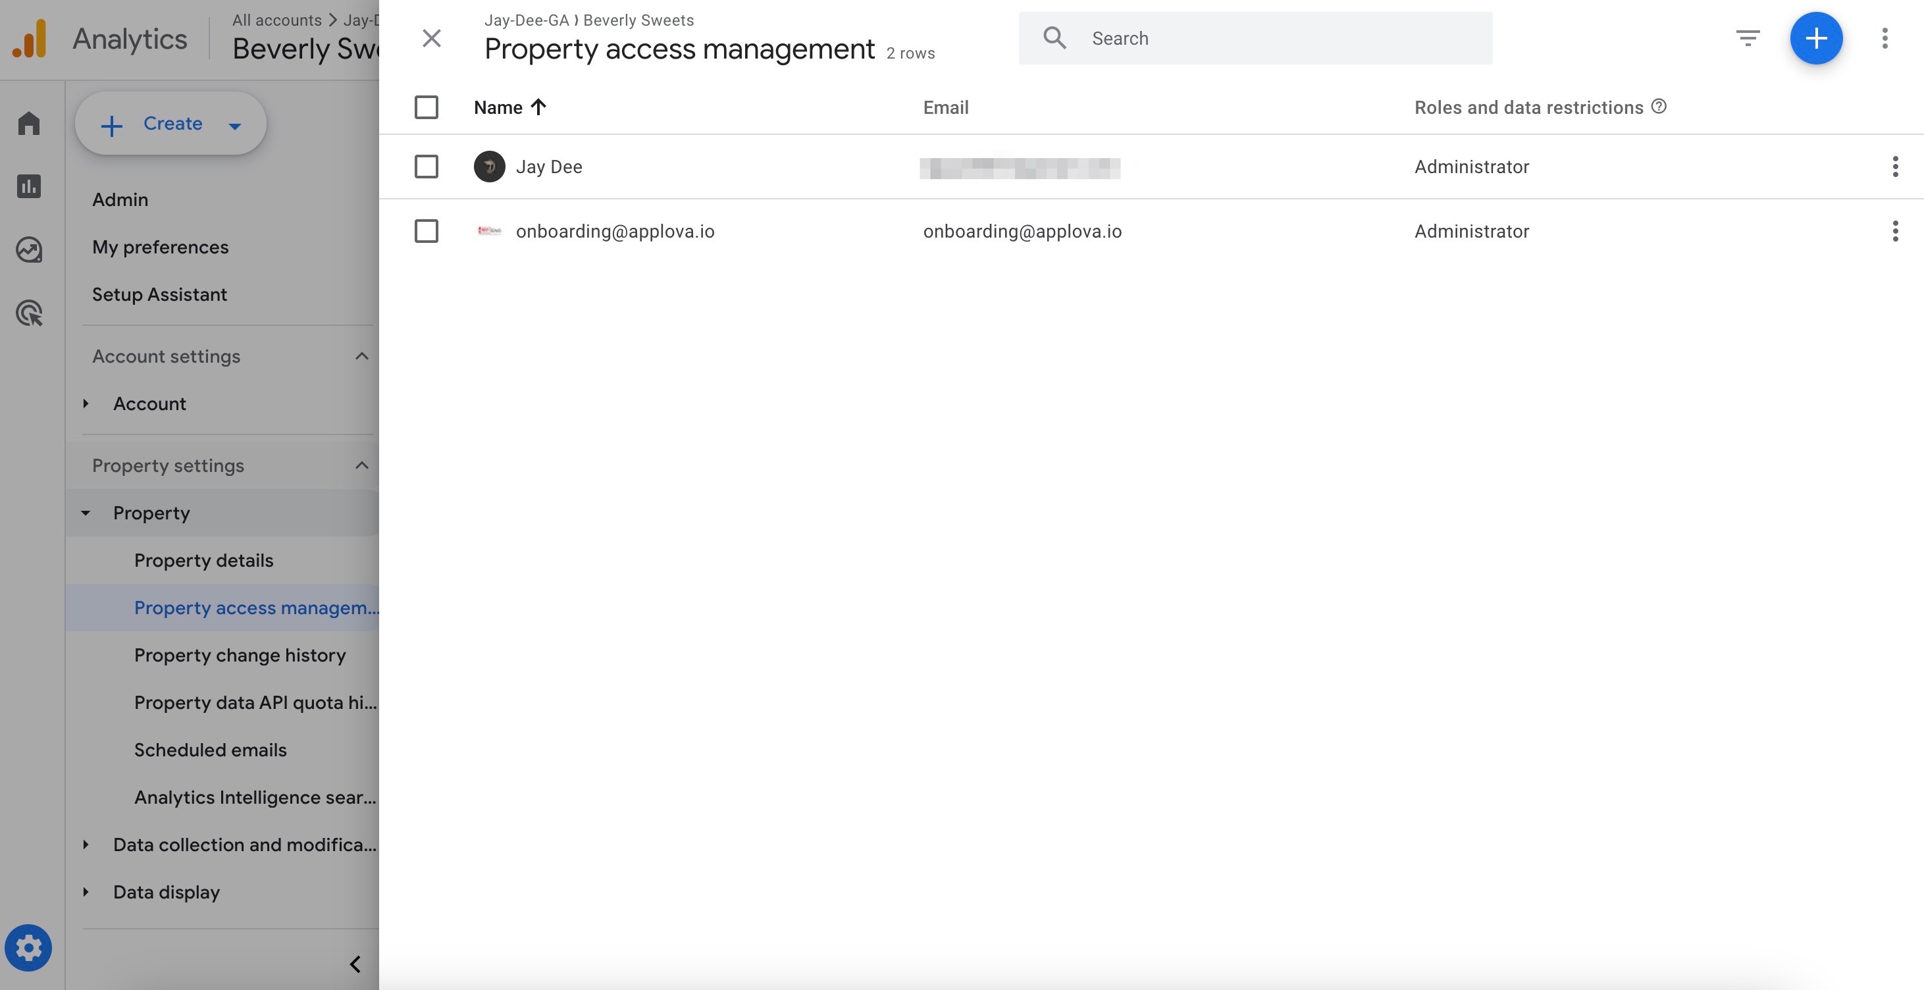The height and width of the screenshot is (990, 1924).
Task: Open the Reports bar chart sidebar icon
Action: coord(29,186)
